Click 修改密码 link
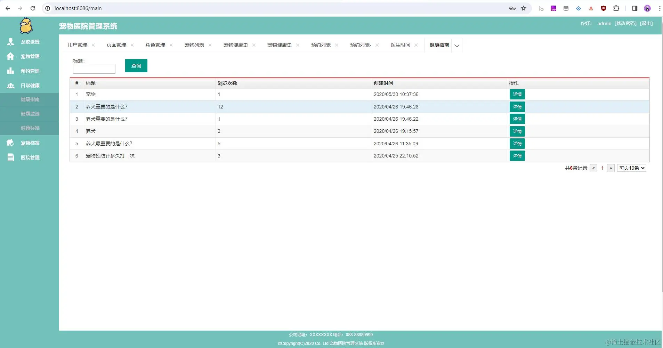Image resolution: width=663 pixels, height=348 pixels. tap(626, 23)
